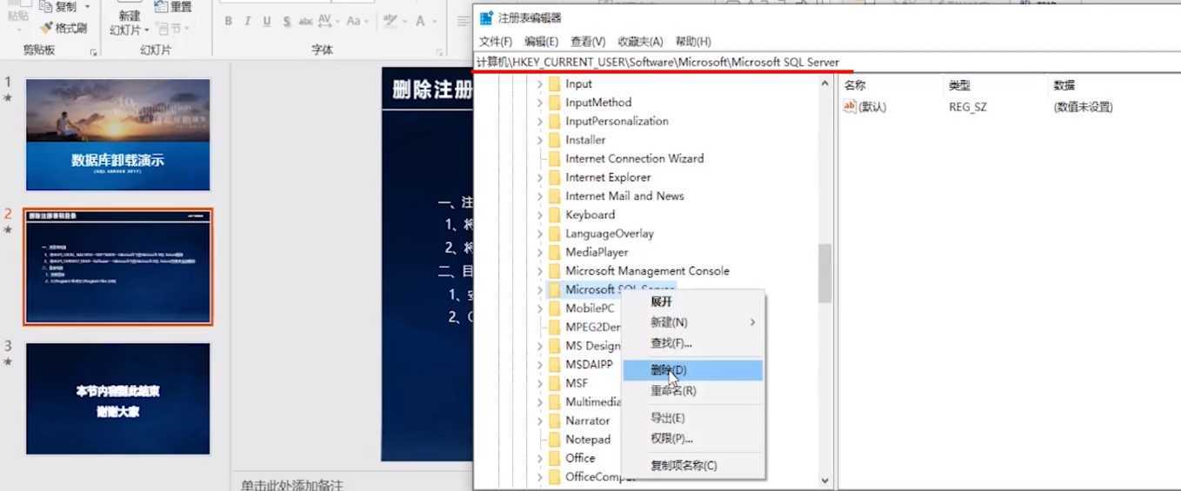1181x491 pixels.
Task: Choose 删除(D) from the context menu
Action: coord(693,370)
